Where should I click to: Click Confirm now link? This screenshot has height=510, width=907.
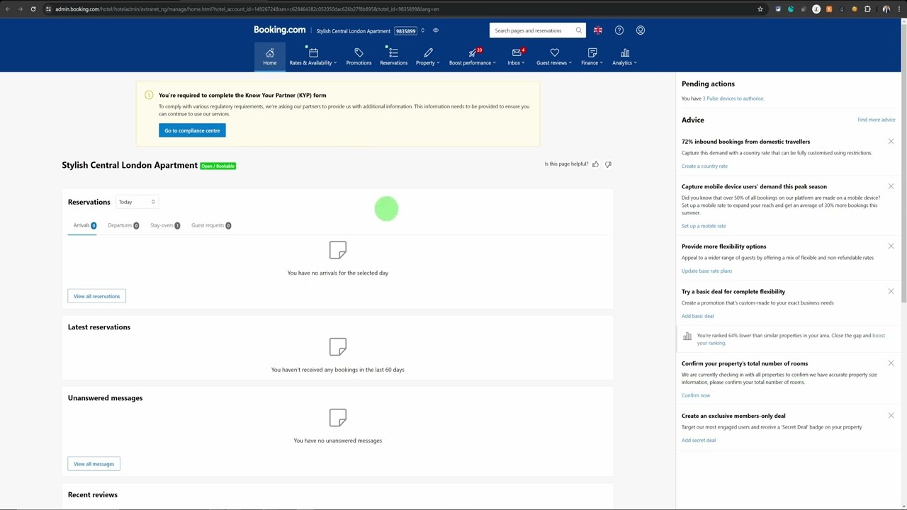pyautogui.click(x=696, y=395)
